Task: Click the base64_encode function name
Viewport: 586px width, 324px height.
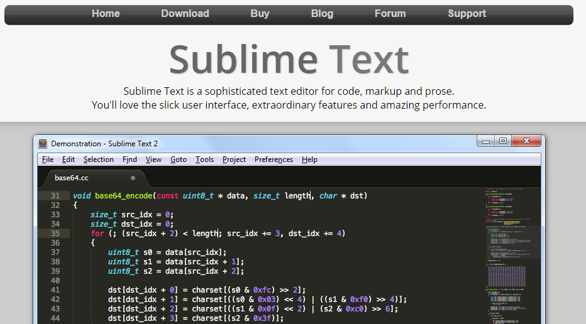Action: pos(124,196)
